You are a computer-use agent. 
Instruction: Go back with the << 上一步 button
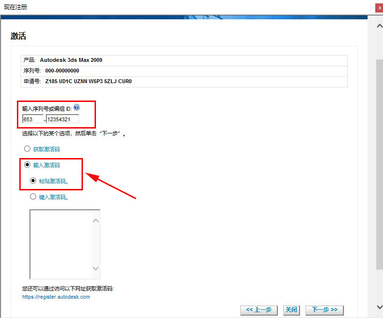(x=259, y=310)
